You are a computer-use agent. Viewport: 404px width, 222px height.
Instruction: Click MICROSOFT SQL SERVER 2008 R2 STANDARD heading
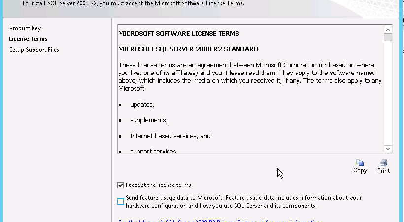click(x=188, y=49)
